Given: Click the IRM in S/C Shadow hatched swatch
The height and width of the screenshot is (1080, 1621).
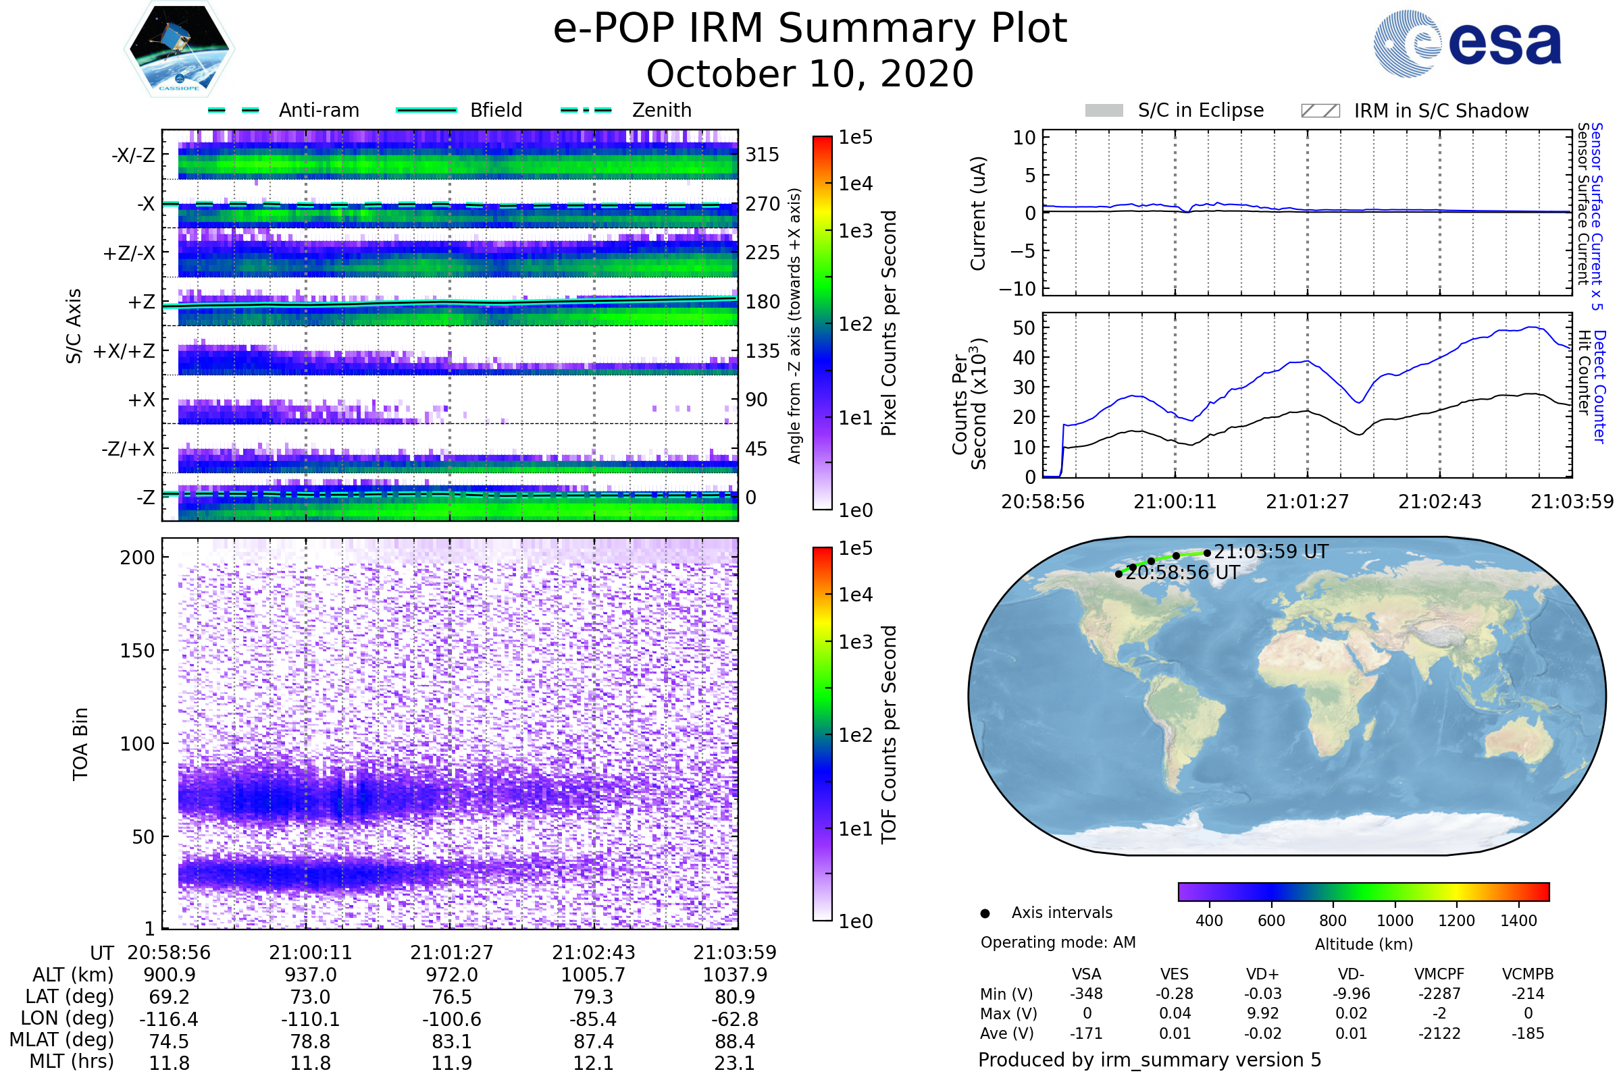Looking at the screenshot, I should click(1320, 111).
